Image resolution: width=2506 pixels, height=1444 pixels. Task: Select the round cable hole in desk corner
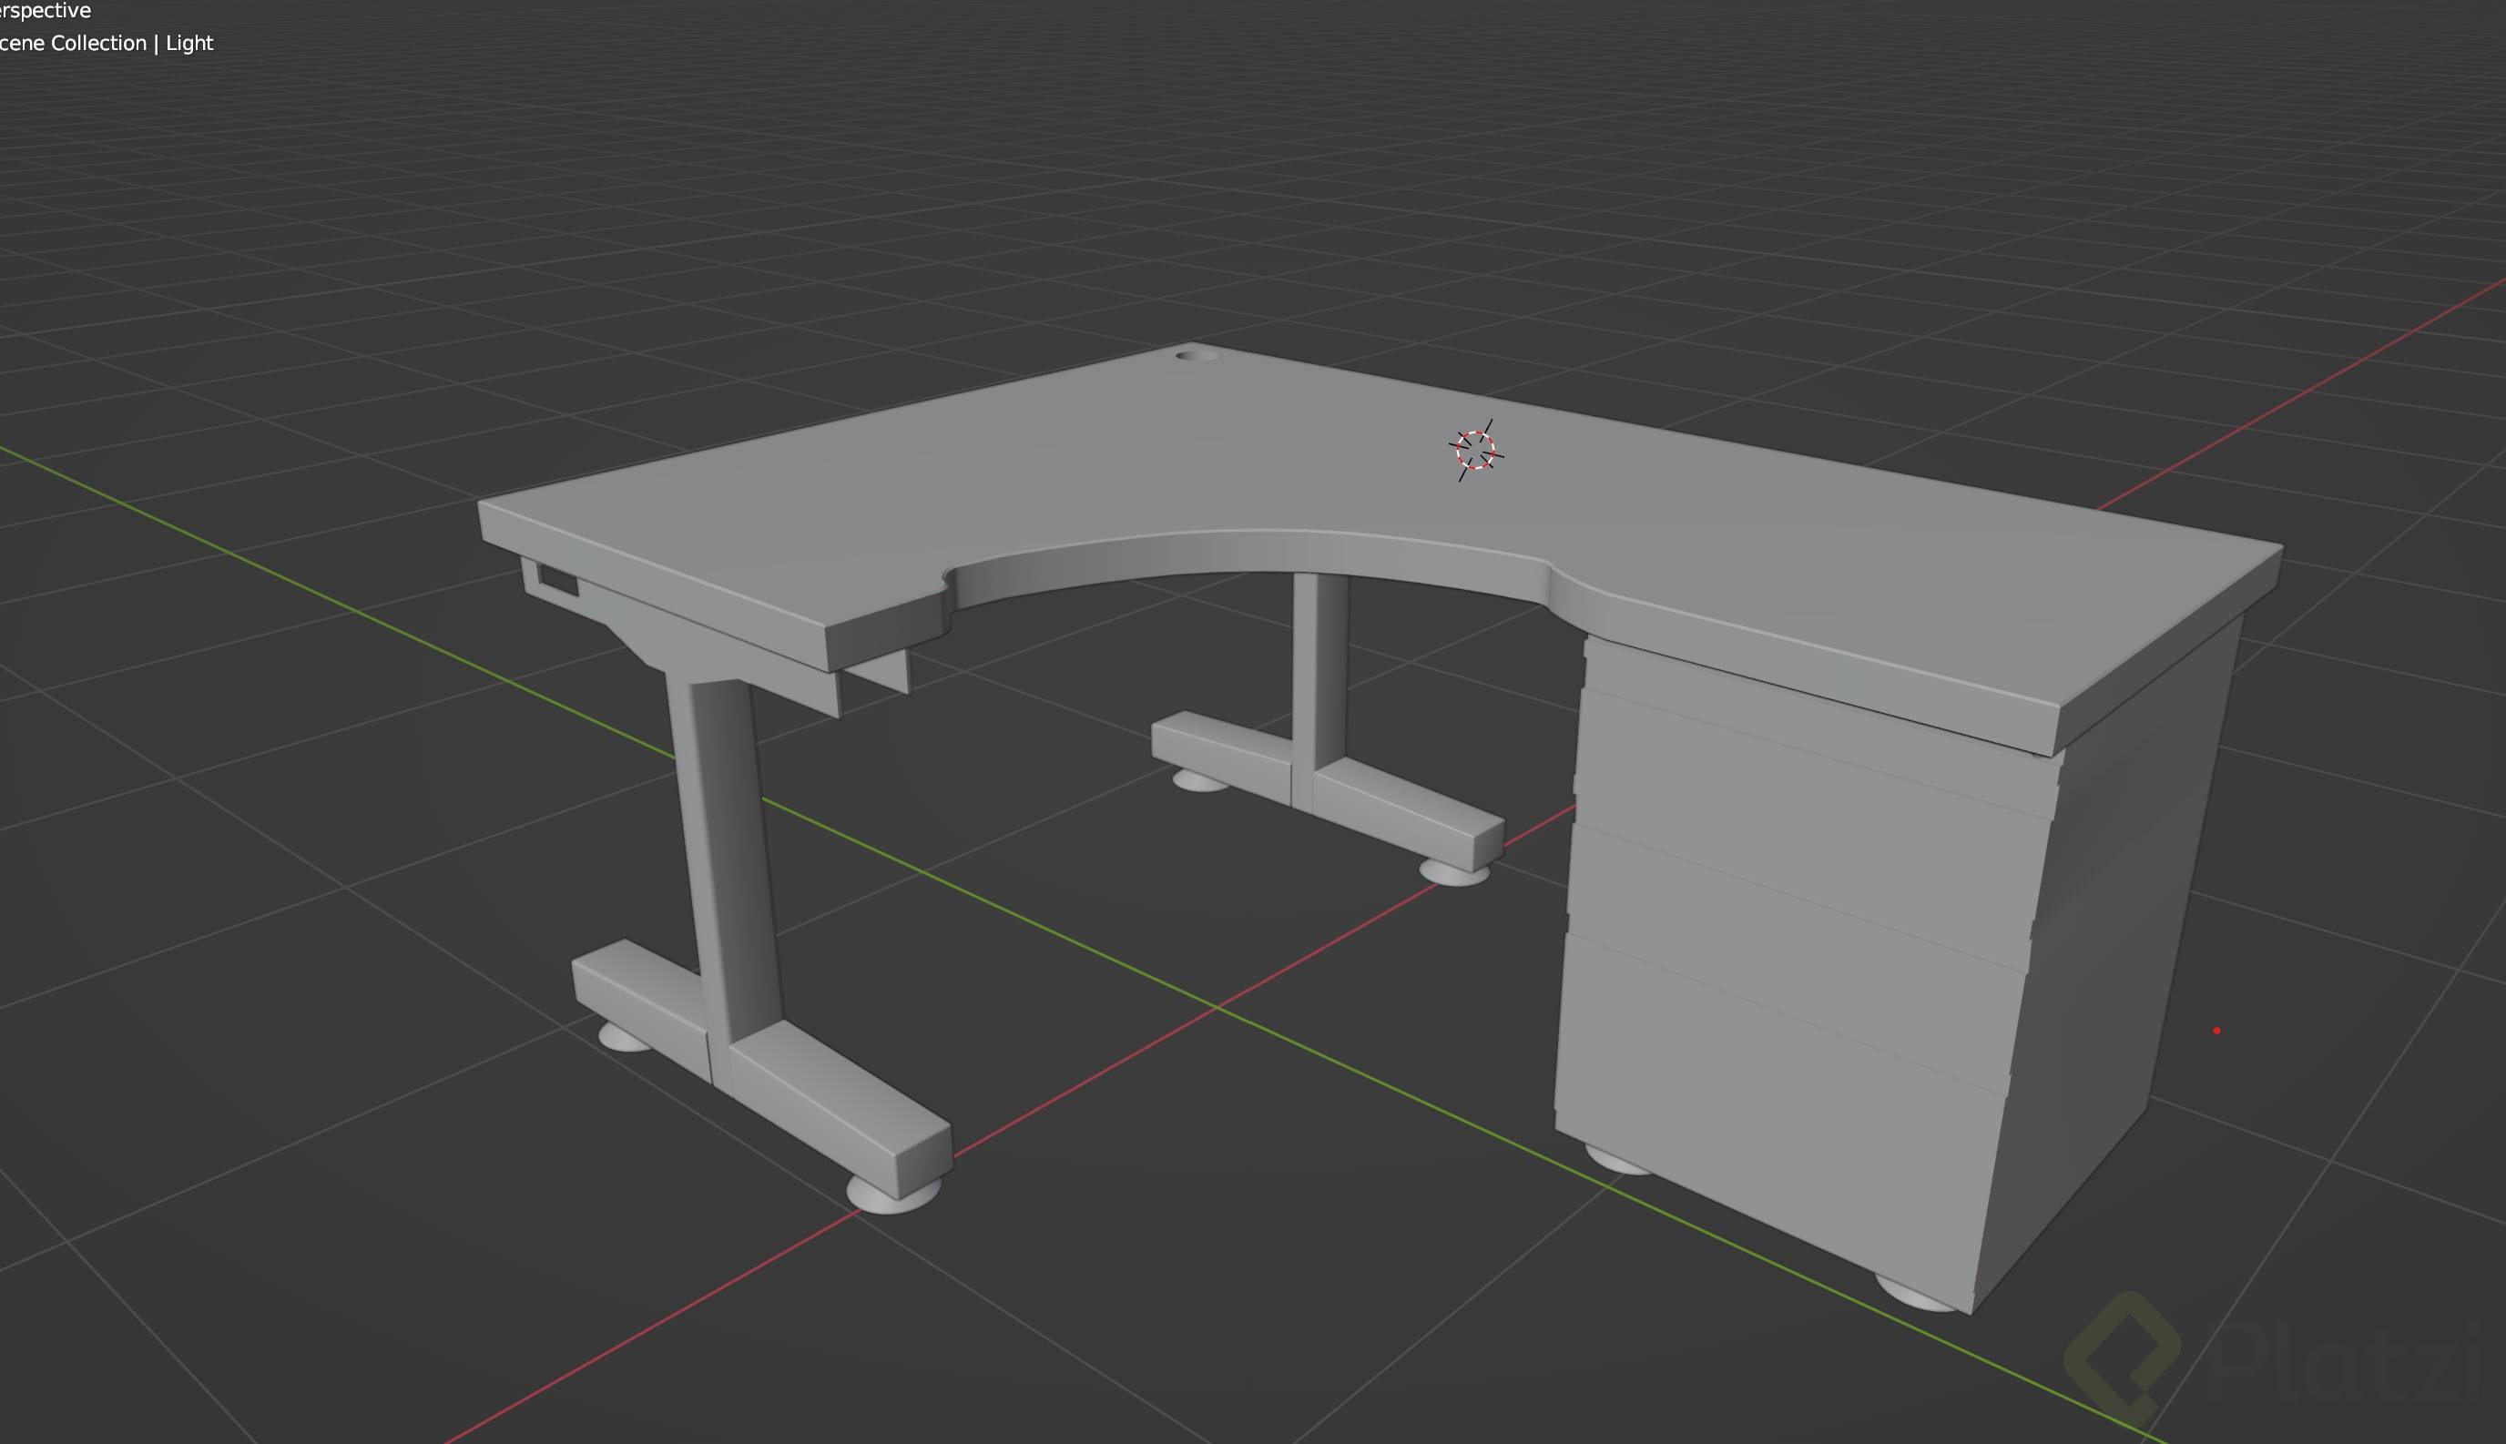click(1198, 354)
